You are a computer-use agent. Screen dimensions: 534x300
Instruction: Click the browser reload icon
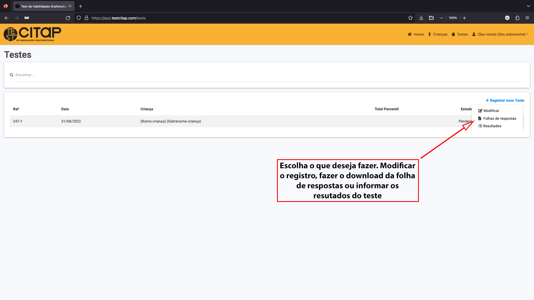[68, 18]
